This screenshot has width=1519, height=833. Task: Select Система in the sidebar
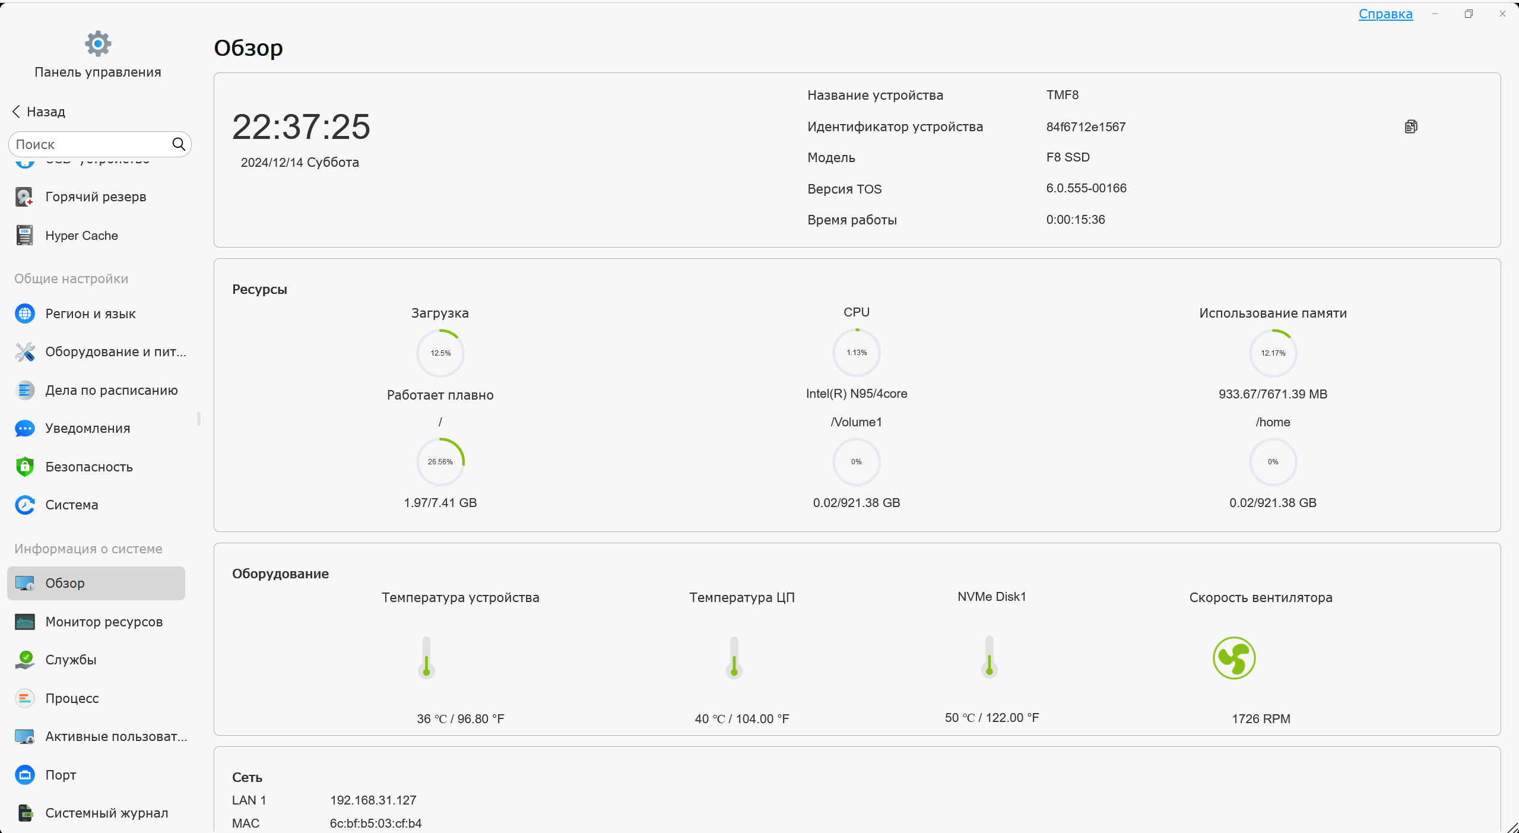coord(71,505)
